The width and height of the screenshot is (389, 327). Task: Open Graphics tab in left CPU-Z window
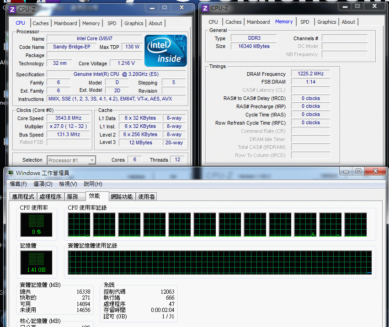coord(134,23)
